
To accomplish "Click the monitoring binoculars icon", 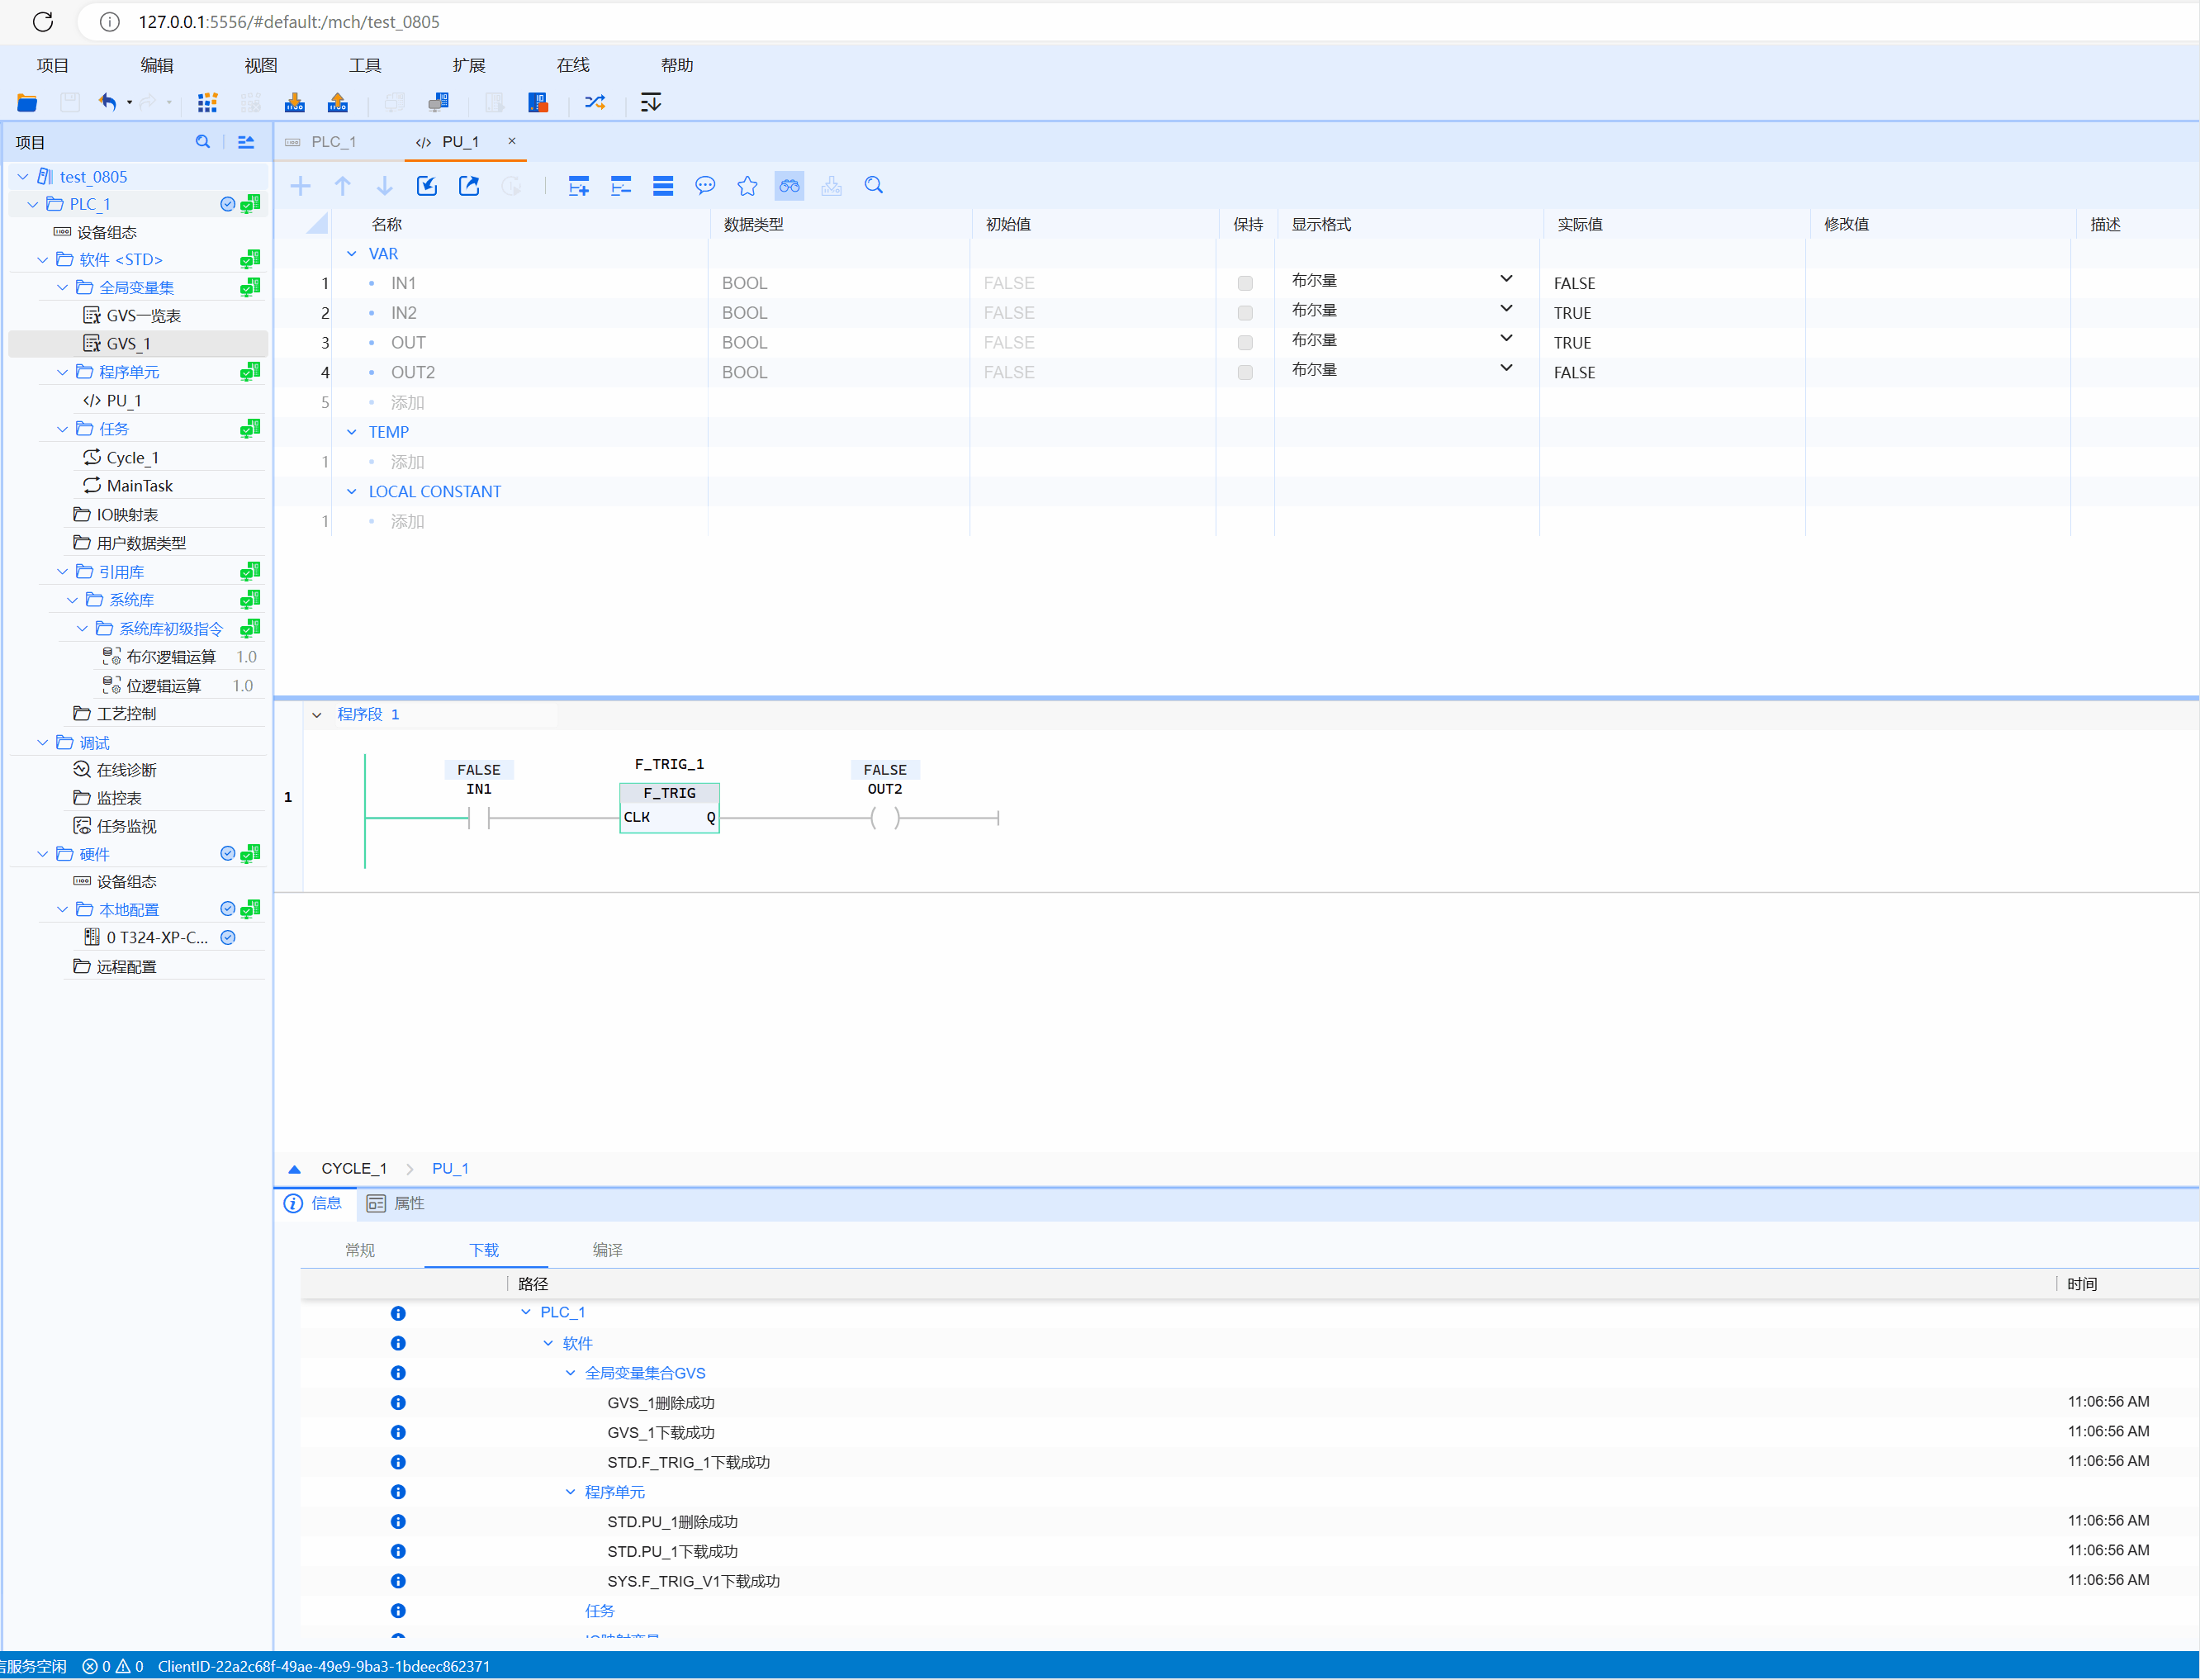I will (789, 185).
